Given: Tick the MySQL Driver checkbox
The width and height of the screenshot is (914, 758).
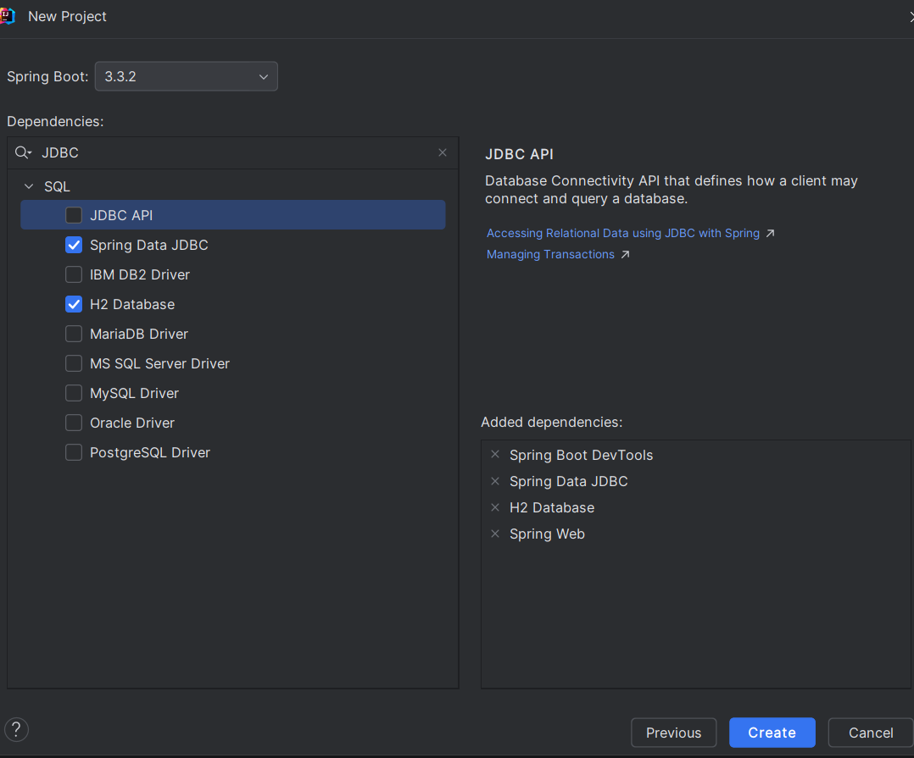Looking at the screenshot, I should coord(74,393).
